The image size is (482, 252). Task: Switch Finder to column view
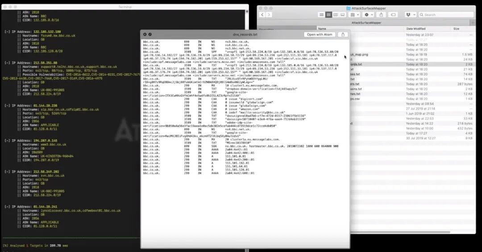(336, 15)
